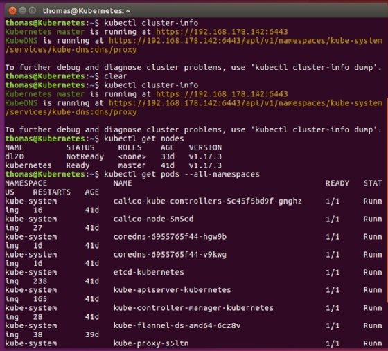
Task: Click the 'master' role value
Action: point(132,165)
